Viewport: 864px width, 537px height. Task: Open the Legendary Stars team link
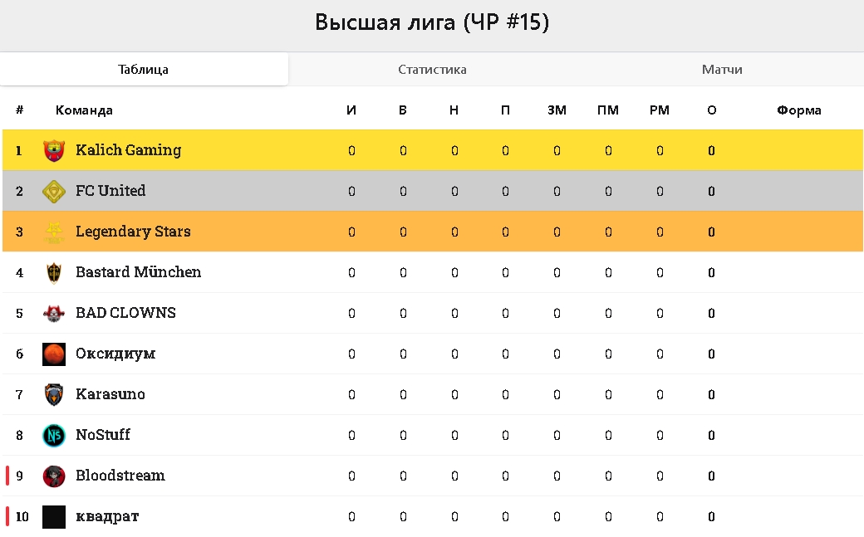pyautogui.click(x=133, y=232)
